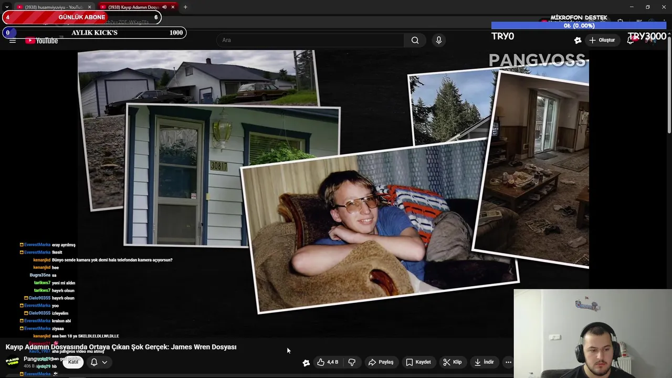Open the YouTube hamburger guide menu
Viewport: 672px width, 378px height.
point(13,40)
